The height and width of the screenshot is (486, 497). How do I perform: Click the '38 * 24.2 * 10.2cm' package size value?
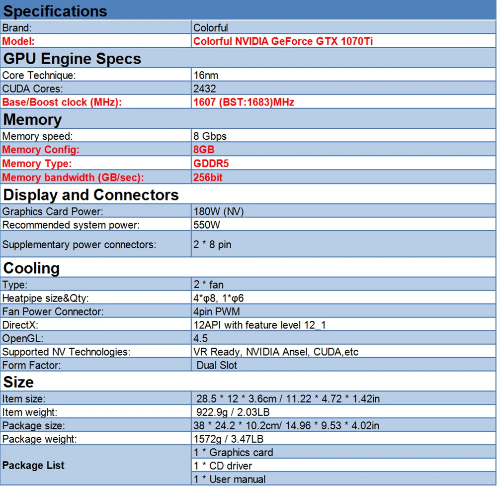click(x=238, y=426)
